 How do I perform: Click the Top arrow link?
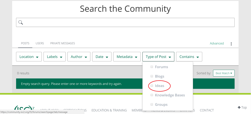point(242,107)
